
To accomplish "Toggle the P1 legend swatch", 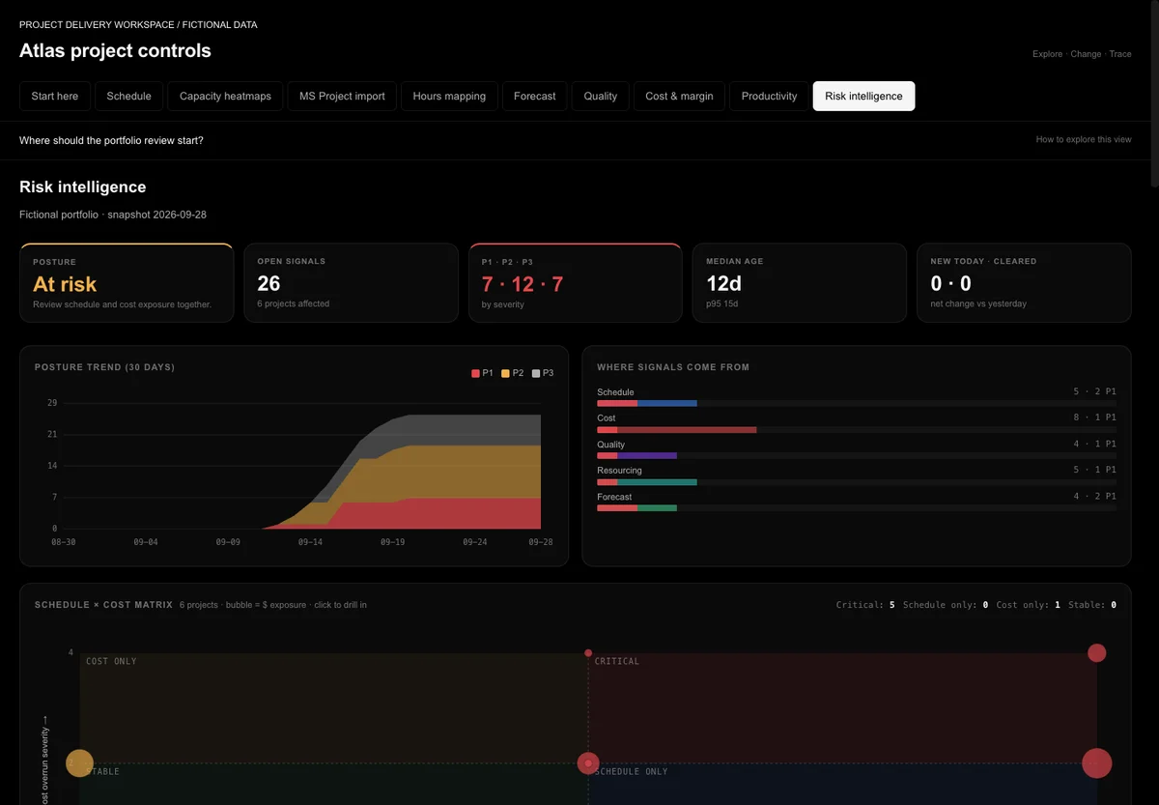I will (x=475, y=373).
